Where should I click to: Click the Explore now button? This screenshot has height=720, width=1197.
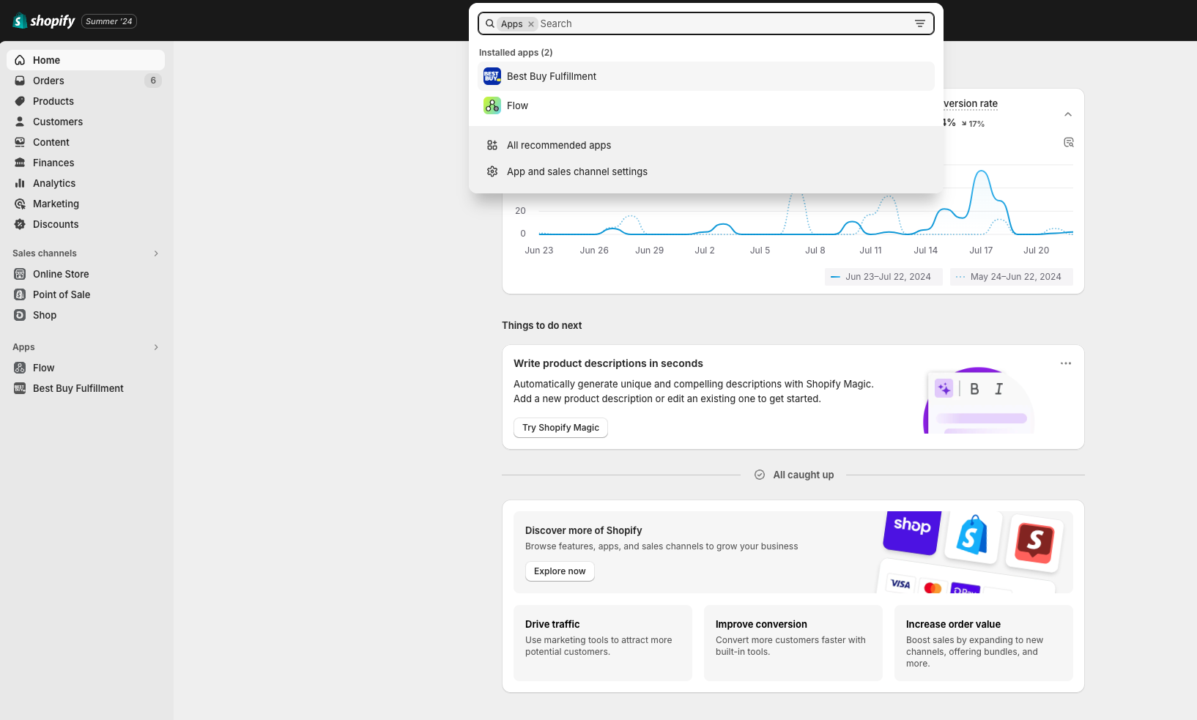pyautogui.click(x=560, y=571)
